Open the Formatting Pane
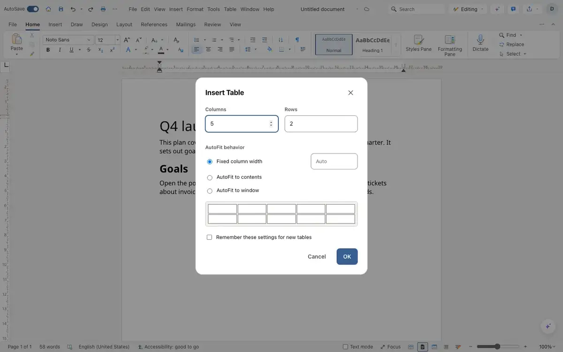 tap(450, 45)
